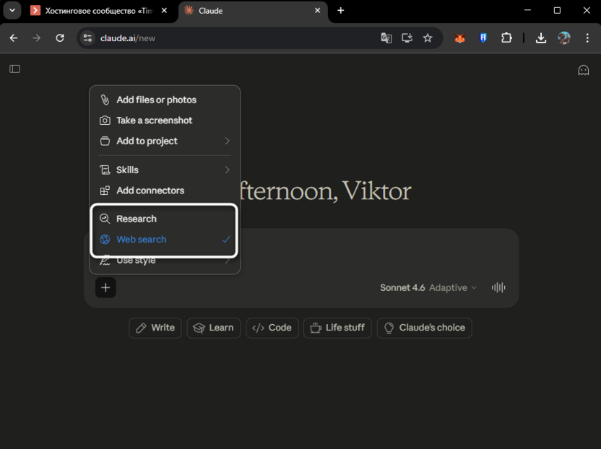Click the Add connectors blocks icon
Screen dimensions: 601x449
point(105,191)
